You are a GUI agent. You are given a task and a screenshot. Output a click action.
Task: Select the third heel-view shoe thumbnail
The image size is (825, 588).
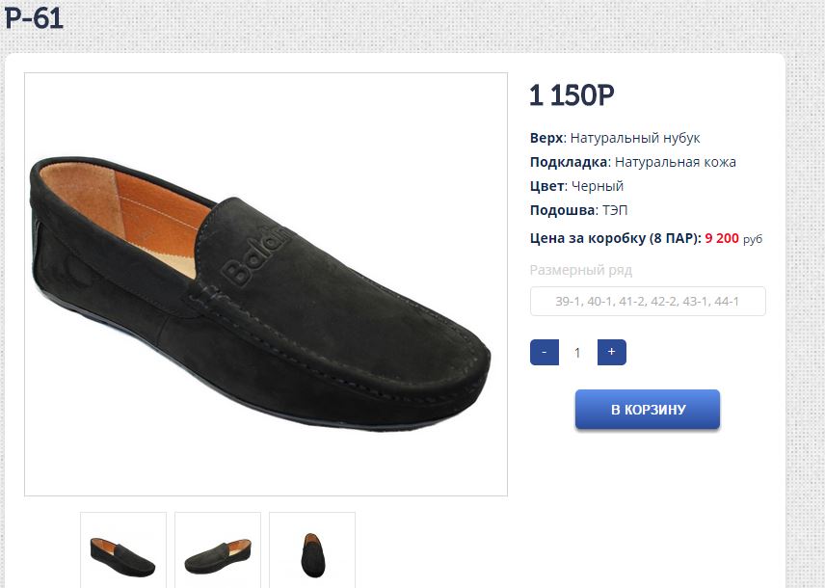point(312,552)
